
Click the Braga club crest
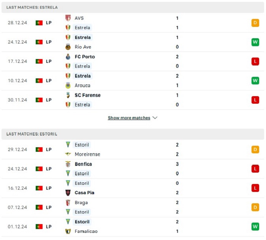(x=68, y=203)
